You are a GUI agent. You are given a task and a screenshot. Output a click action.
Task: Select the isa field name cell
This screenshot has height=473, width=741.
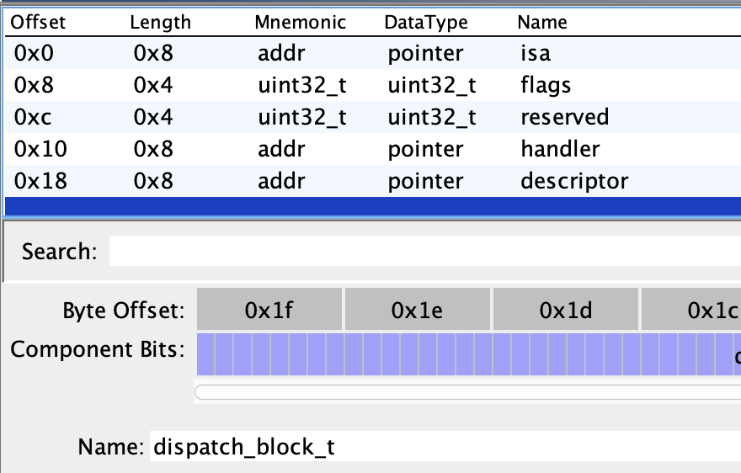(536, 54)
